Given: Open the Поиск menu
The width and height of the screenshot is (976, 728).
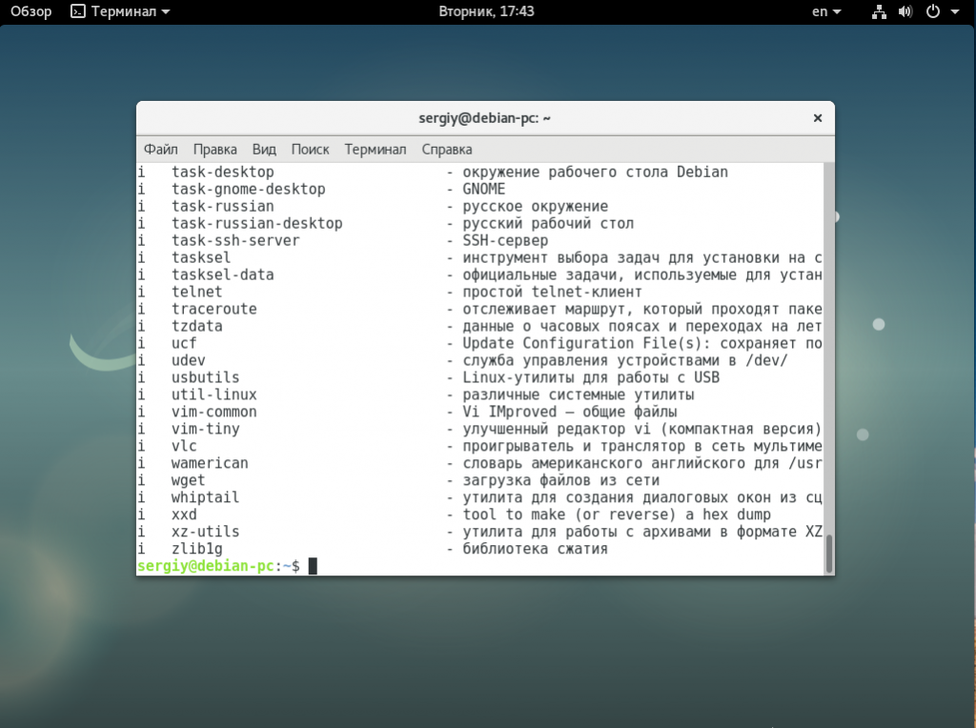Looking at the screenshot, I should pyautogui.click(x=310, y=149).
